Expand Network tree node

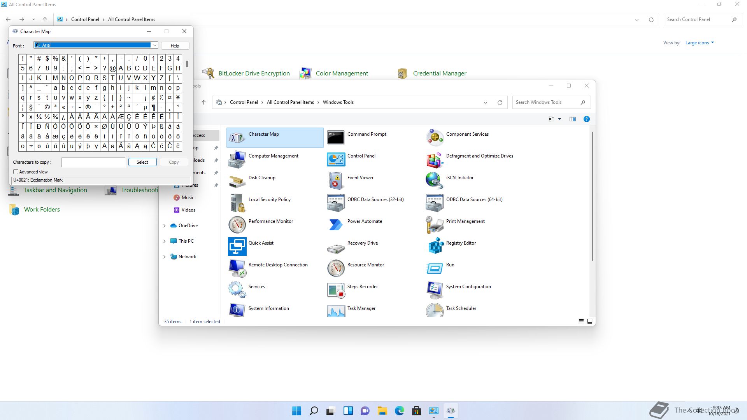165,257
